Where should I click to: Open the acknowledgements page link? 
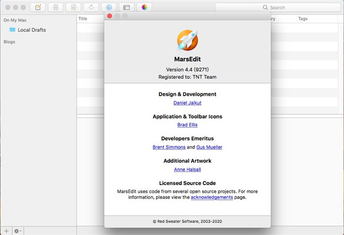(212, 197)
